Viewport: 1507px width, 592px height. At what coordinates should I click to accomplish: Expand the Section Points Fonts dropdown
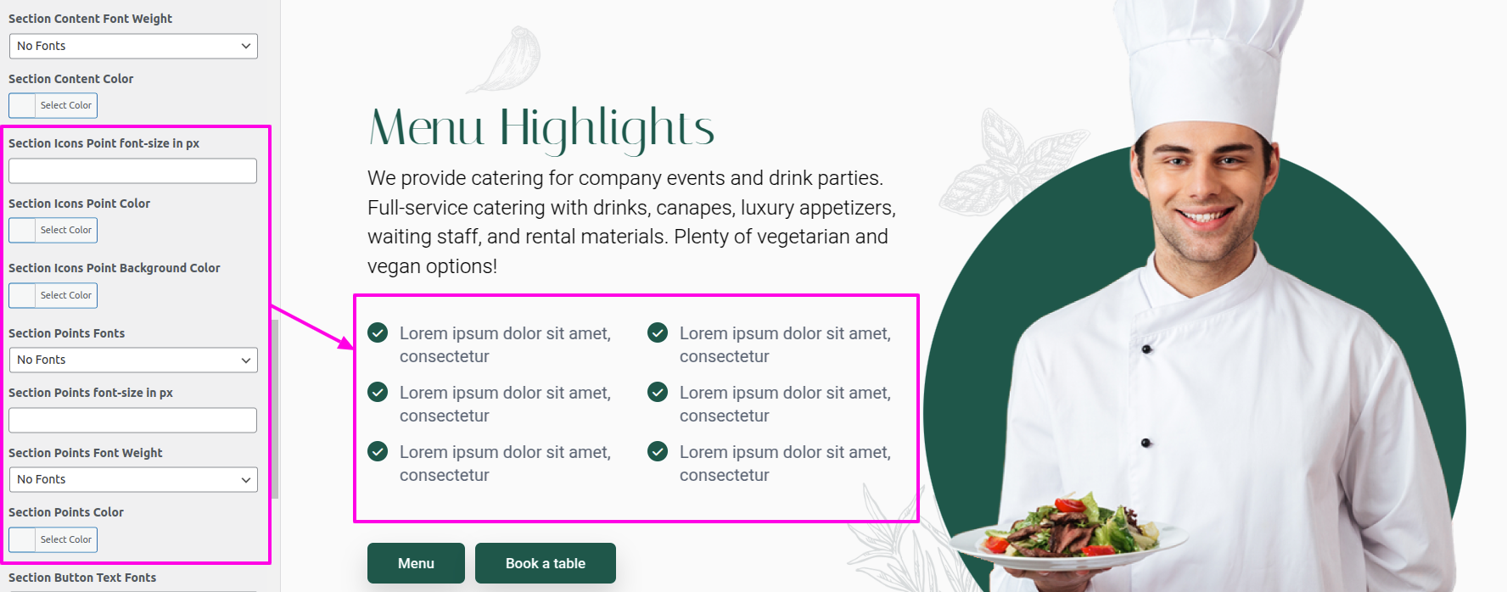pyautogui.click(x=133, y=360)
